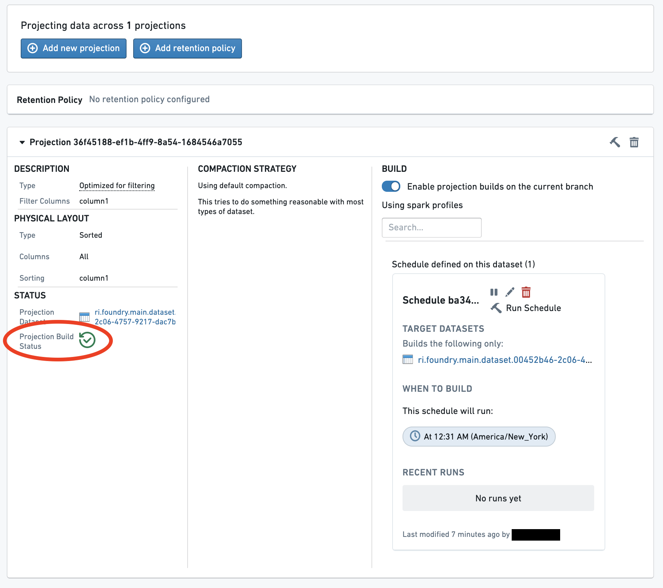The width and height of the screenshot is (663, 588).
Task: Click the green Projection Build Status icon
Action: (x=87, y=340)
